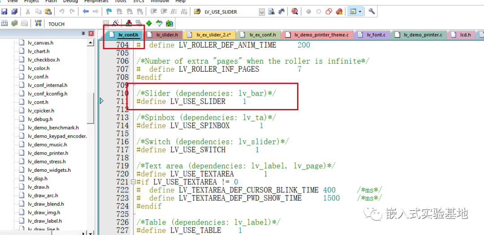Switch to the lv_demo_printer_theme.c tab
This screenshot has height=235, width=484.
coord(317,35)
